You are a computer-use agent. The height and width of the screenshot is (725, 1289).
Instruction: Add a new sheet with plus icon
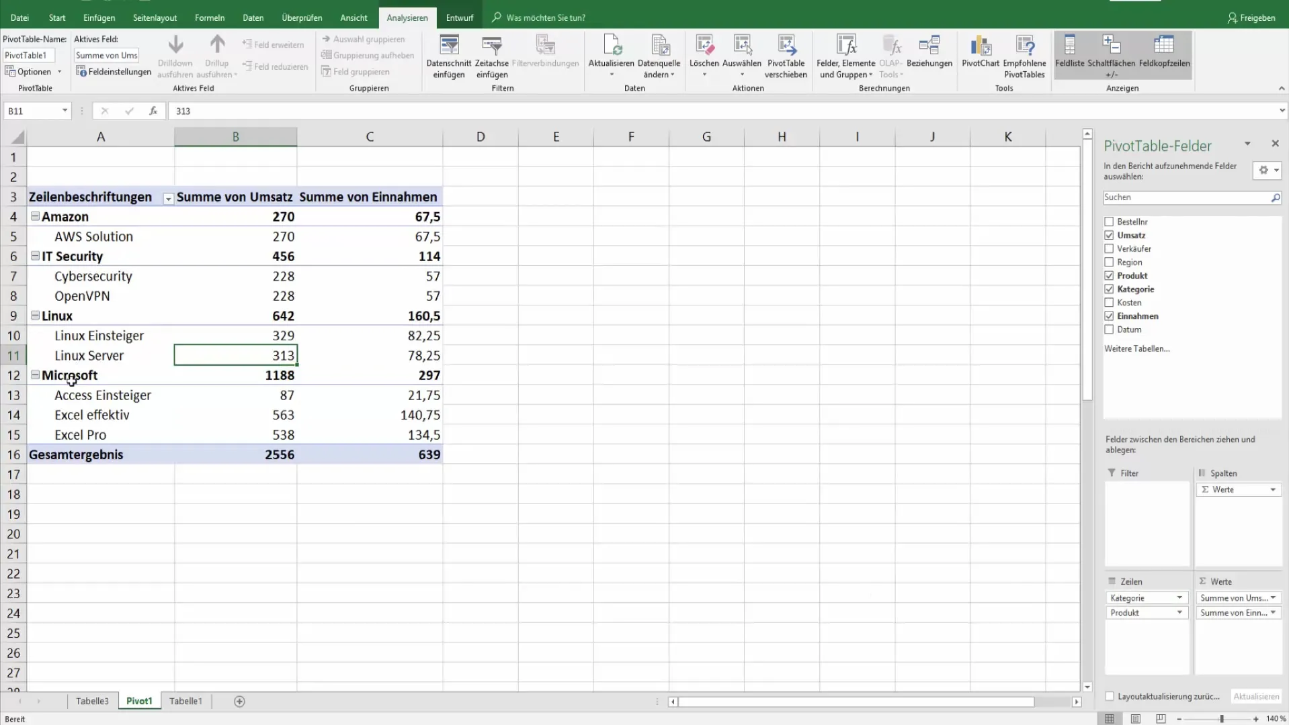click(x=239, y=702)
